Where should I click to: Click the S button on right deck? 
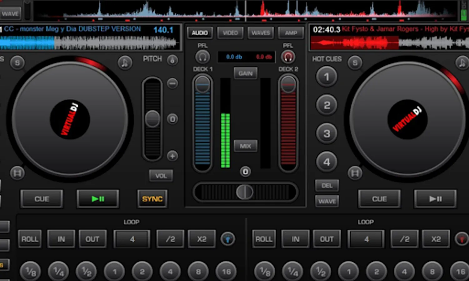click(x=355, y=63)
